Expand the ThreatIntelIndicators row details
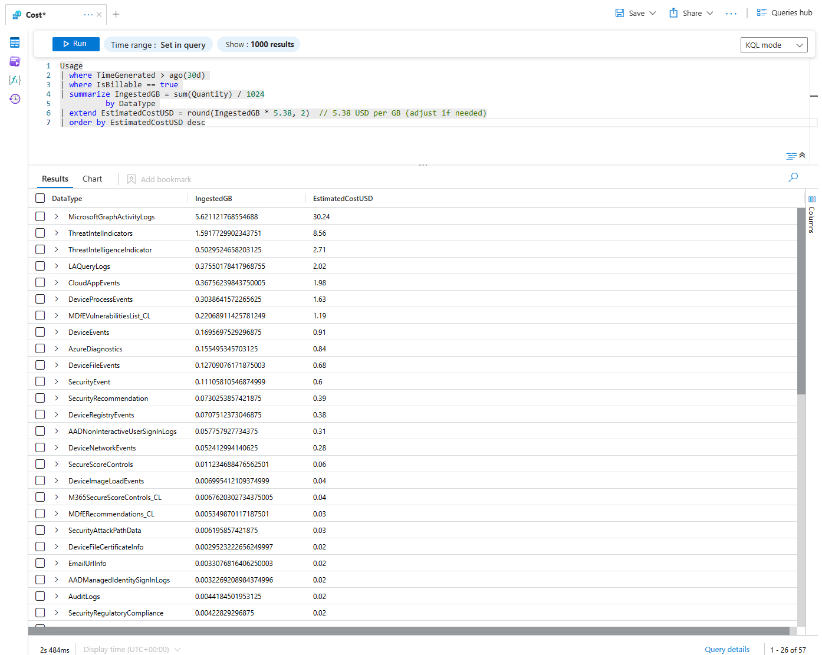The image size is (822, 655). [56, 233]
